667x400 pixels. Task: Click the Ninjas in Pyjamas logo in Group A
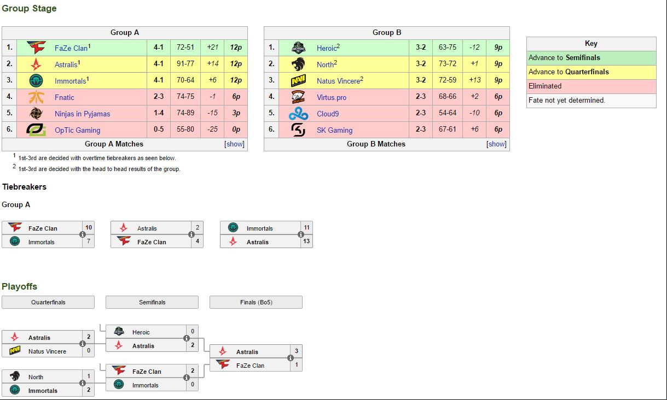point(36,114)
